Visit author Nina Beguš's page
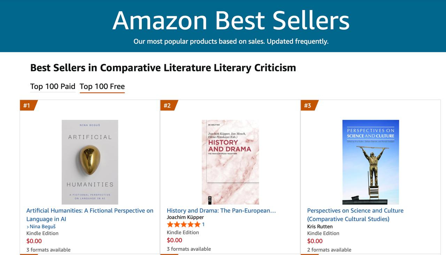446x255 pixels. 43,226
